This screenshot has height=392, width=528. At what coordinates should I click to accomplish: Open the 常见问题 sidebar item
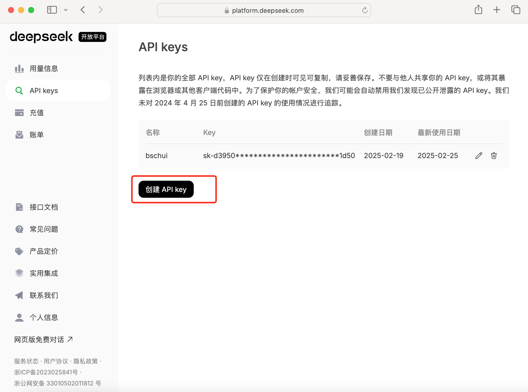click(58, 229)
